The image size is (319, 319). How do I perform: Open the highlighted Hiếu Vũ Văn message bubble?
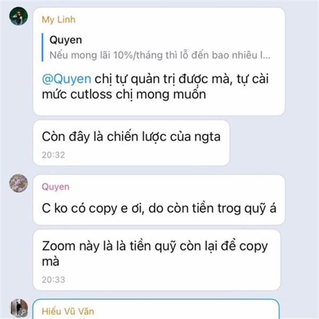(x=156, y=309)
